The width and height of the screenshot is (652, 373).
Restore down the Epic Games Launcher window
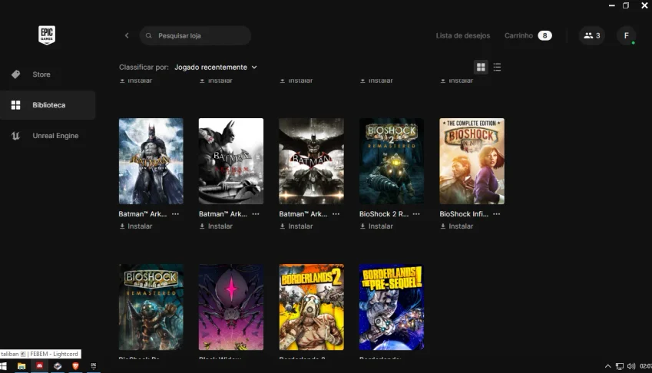626,5
